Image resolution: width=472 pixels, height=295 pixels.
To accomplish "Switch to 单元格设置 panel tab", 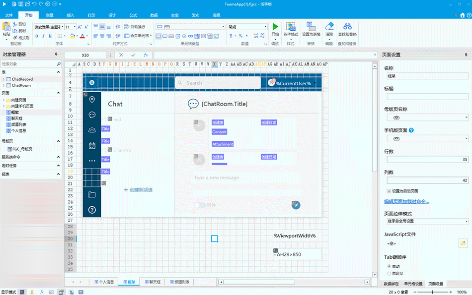I will pyautogui.click(x=413, y=284).
